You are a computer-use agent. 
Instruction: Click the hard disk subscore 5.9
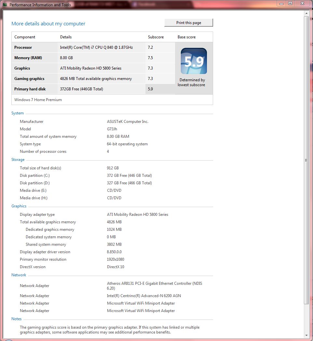150,89
